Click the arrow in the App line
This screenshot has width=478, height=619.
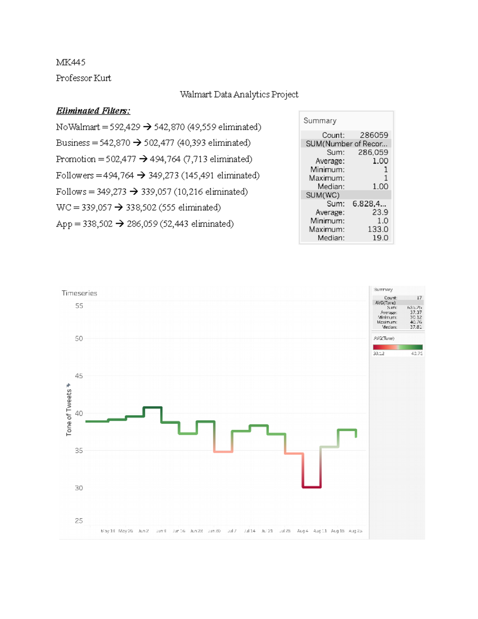click(x=119, y=224)
